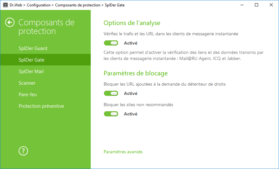Minimize the Dr.Web window
The image size is (279, 169).
(x=242, y=5)
